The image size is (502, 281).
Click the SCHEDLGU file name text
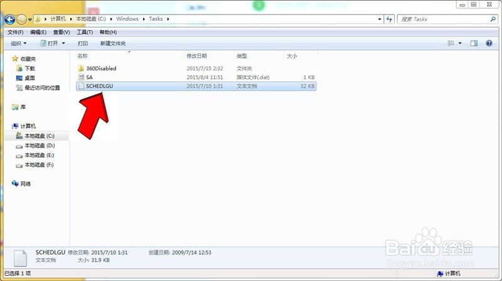tap(100, 86)
